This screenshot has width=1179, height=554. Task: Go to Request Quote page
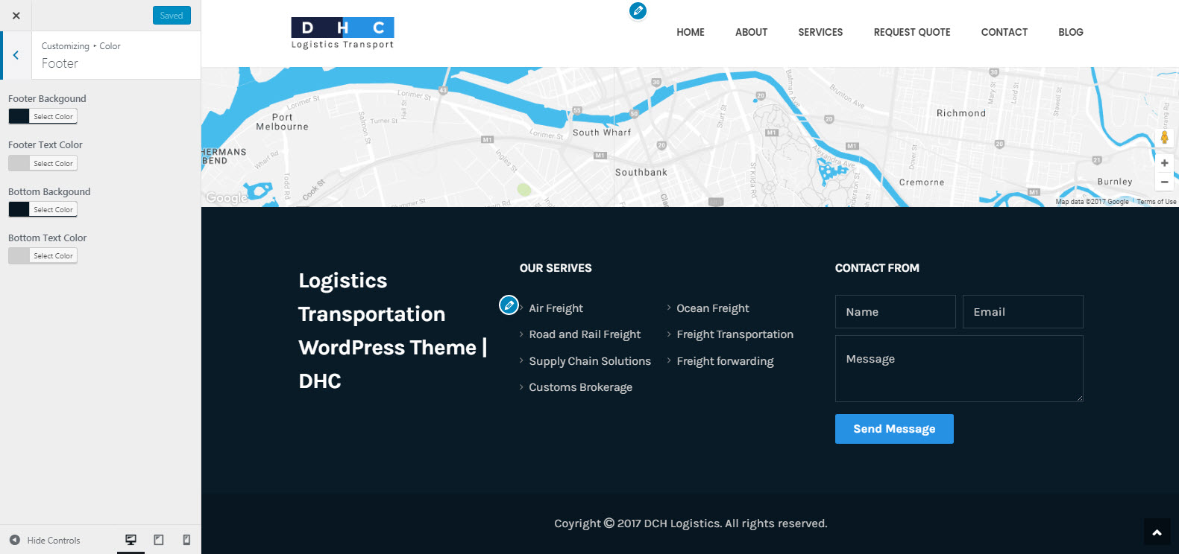click(x=911, y=32)
